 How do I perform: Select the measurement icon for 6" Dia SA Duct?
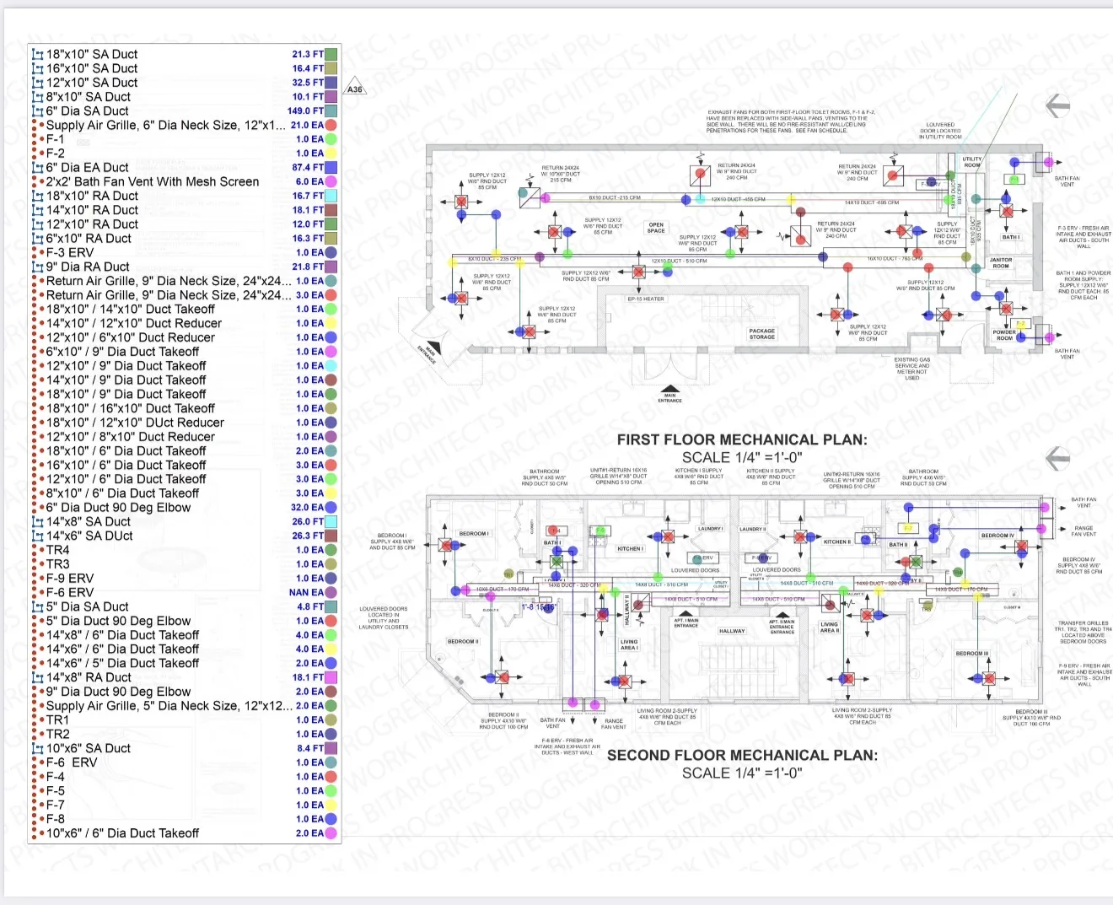pyautogui.click(x=37, y=110)
